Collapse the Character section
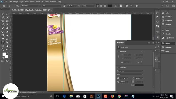This screenshot has height=99, width=176. pos(117,68)
